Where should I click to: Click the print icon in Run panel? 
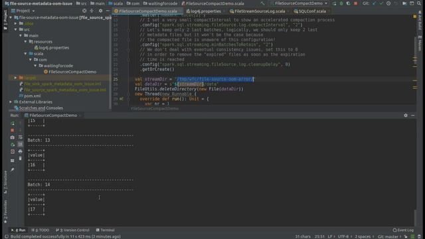pos(21,151)
